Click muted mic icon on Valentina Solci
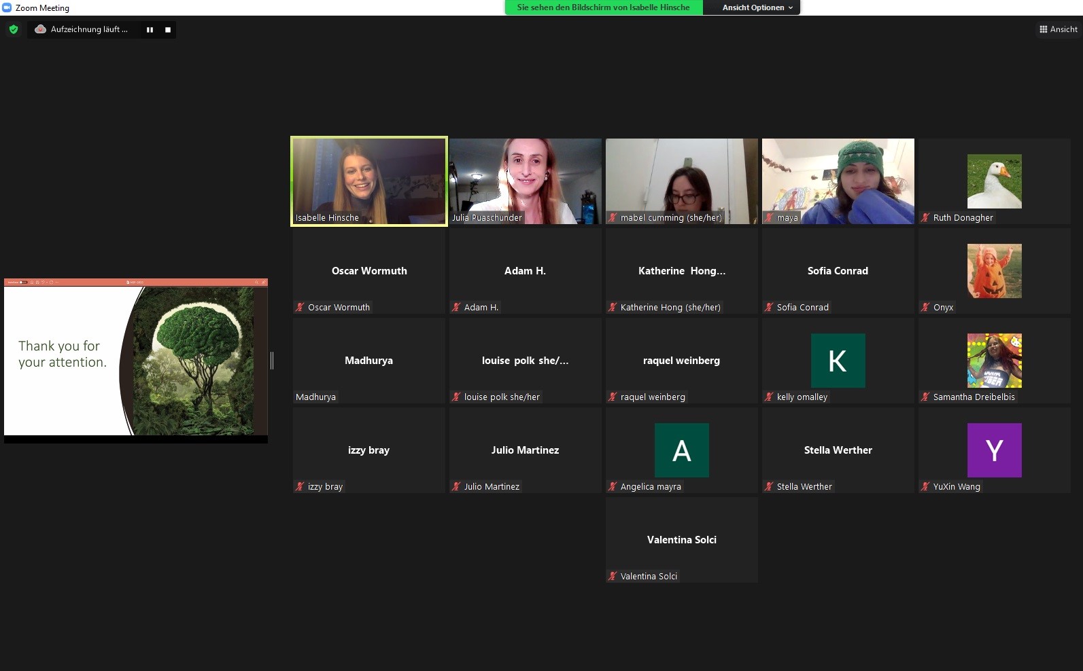The height and width of the screenshot is (671, 1083). (613, 576)
